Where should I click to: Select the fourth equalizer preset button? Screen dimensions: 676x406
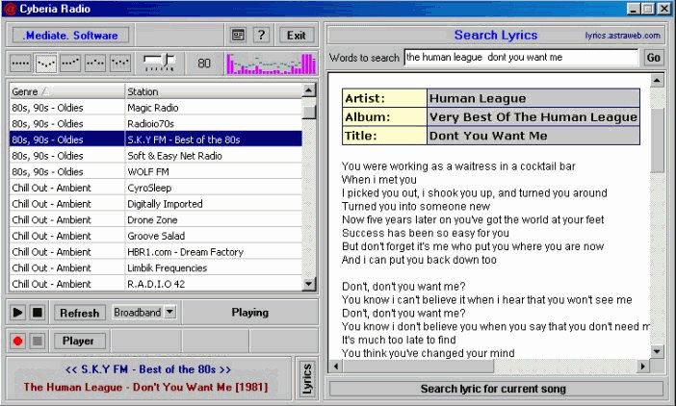(x=95, y=63)
